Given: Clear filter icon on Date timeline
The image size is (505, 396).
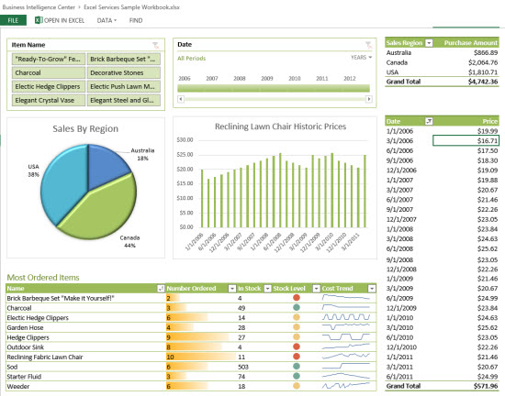Looking at the screenshot, I should 368,44.
